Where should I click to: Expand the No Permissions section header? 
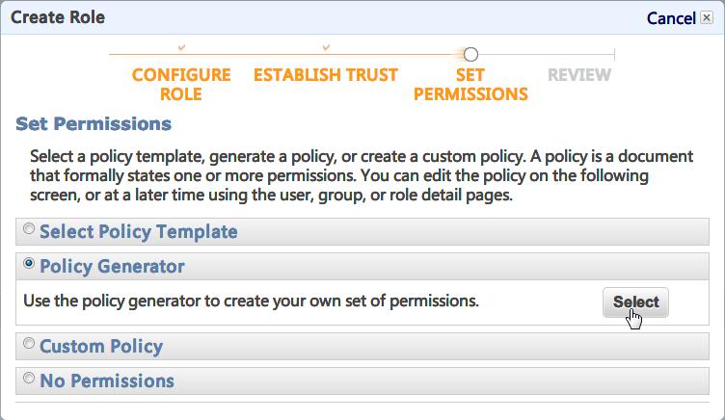coord(107,381)
